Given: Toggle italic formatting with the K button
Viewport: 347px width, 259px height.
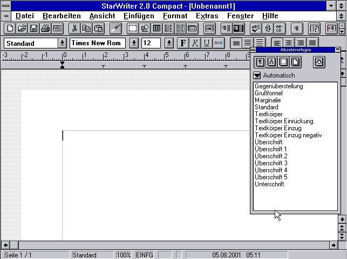Looking at the screenshot, I should click(195, 43).
